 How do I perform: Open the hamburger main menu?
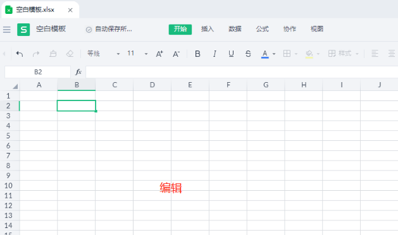7,30
